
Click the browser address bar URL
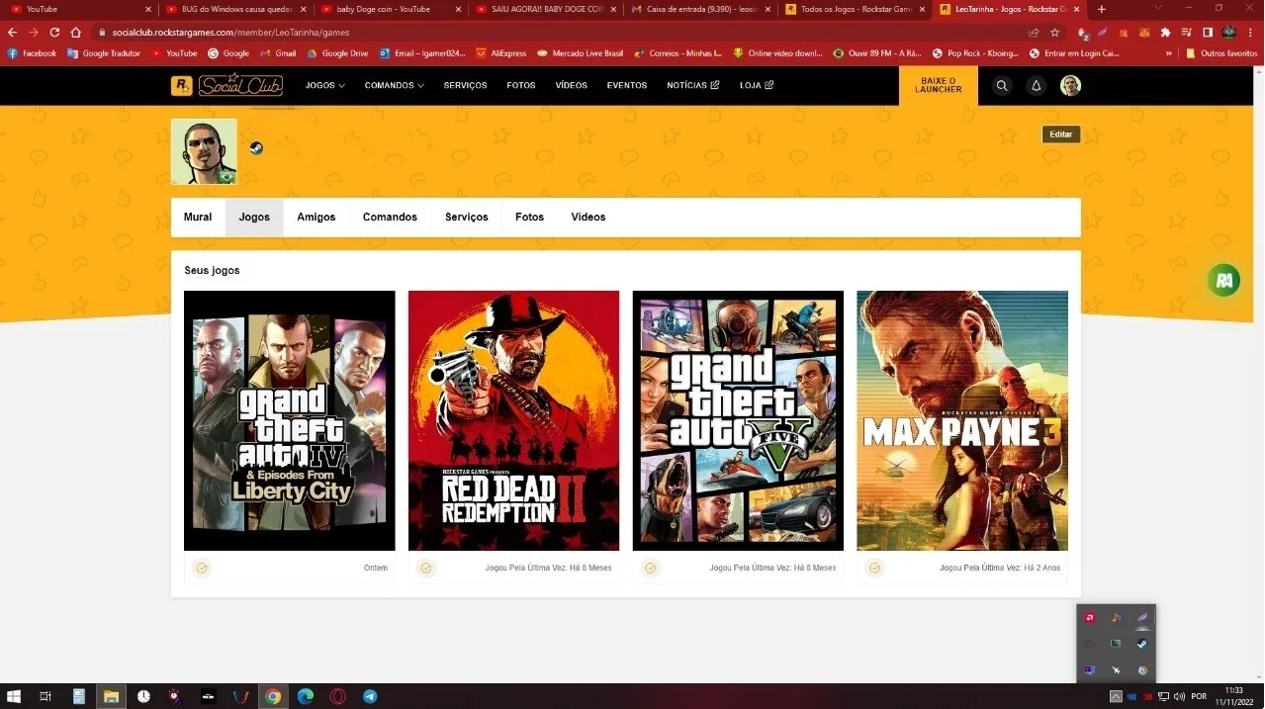click(230, 33)
